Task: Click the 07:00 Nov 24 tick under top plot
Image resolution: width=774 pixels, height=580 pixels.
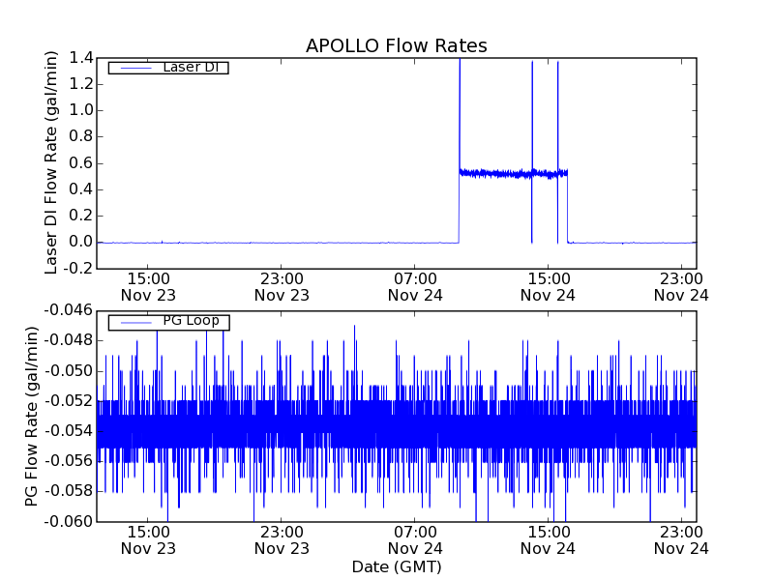Action: tap(415, 286)
